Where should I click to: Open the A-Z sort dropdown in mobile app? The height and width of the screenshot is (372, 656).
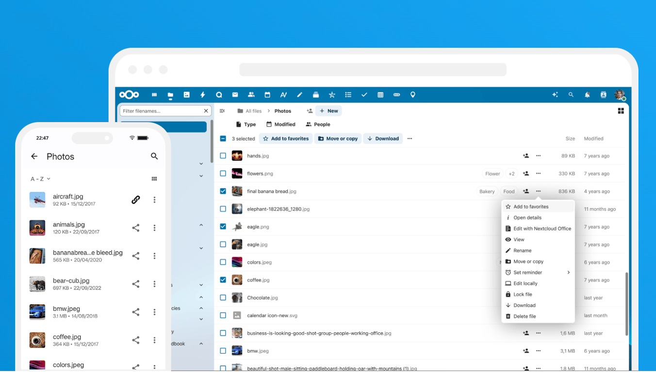coord(40,178)
